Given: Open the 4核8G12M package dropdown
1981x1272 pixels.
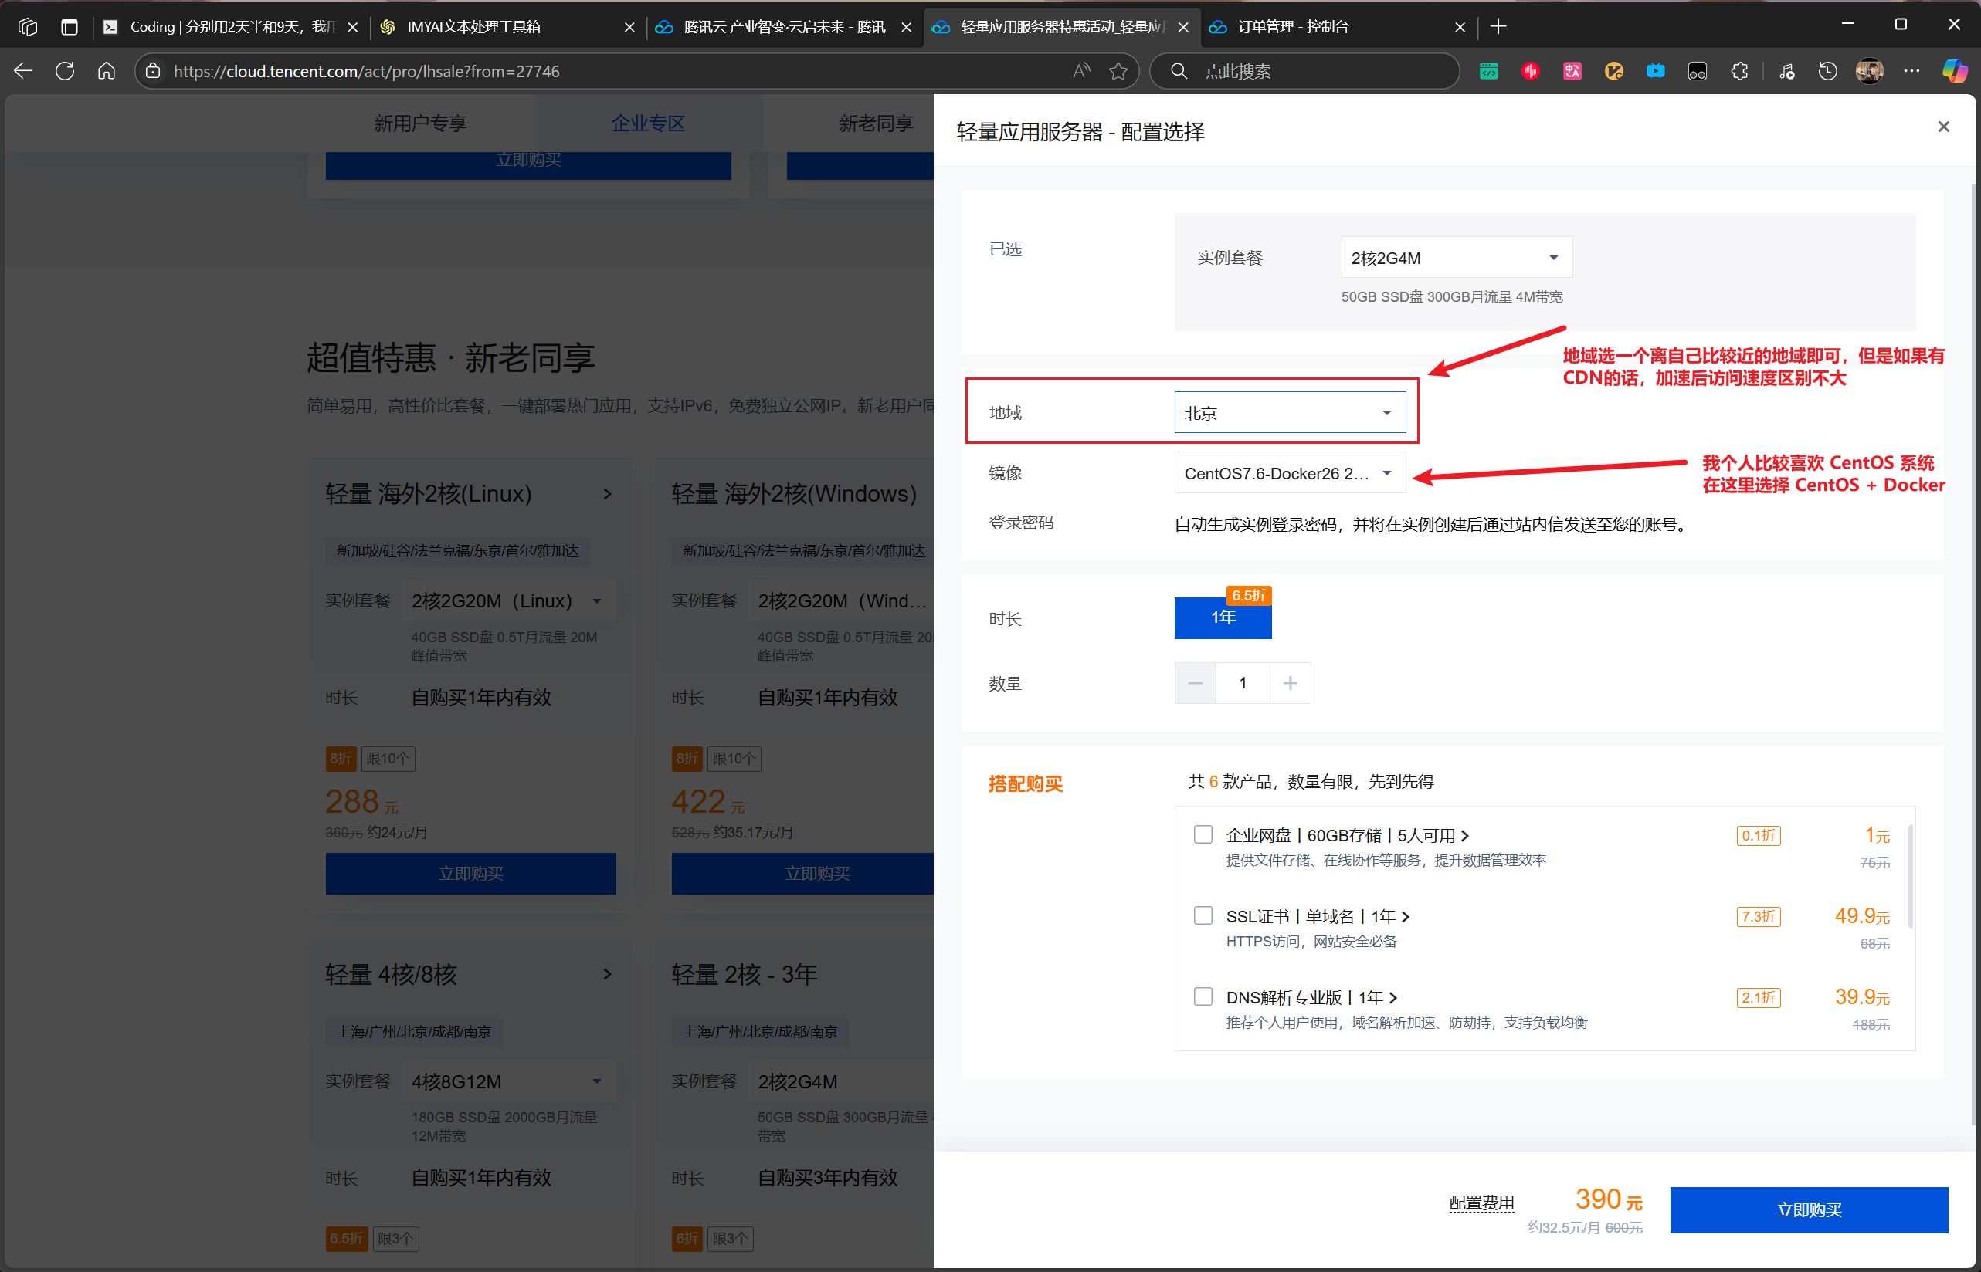Looking at the screenshot, I should tap(508, 1081).
